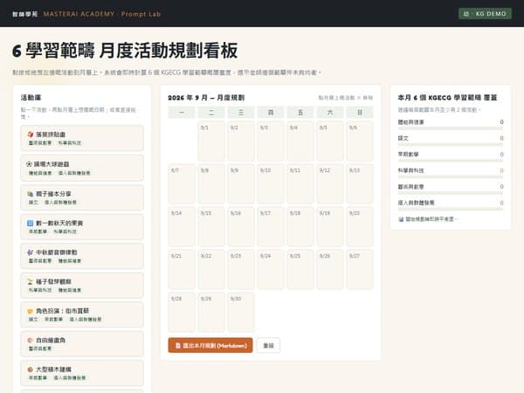
Task: Click the 智繪學苑 logo text
Action: coord(25,14)
